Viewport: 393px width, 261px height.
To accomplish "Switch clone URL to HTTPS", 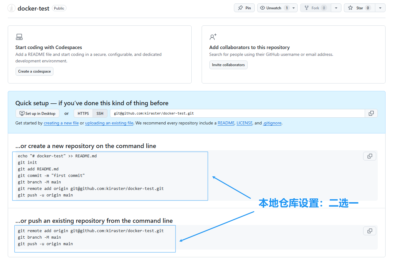I will click(x=83, y=113).
